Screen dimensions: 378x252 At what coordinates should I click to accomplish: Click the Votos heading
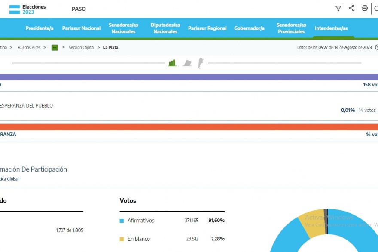pos(128,200)
